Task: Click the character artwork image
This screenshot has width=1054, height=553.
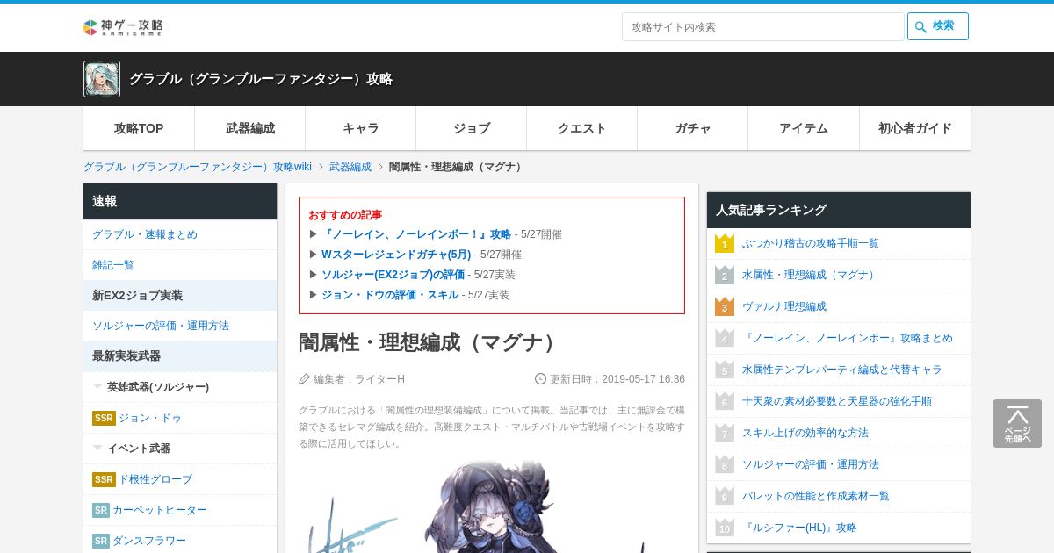Action: point(492,505)
